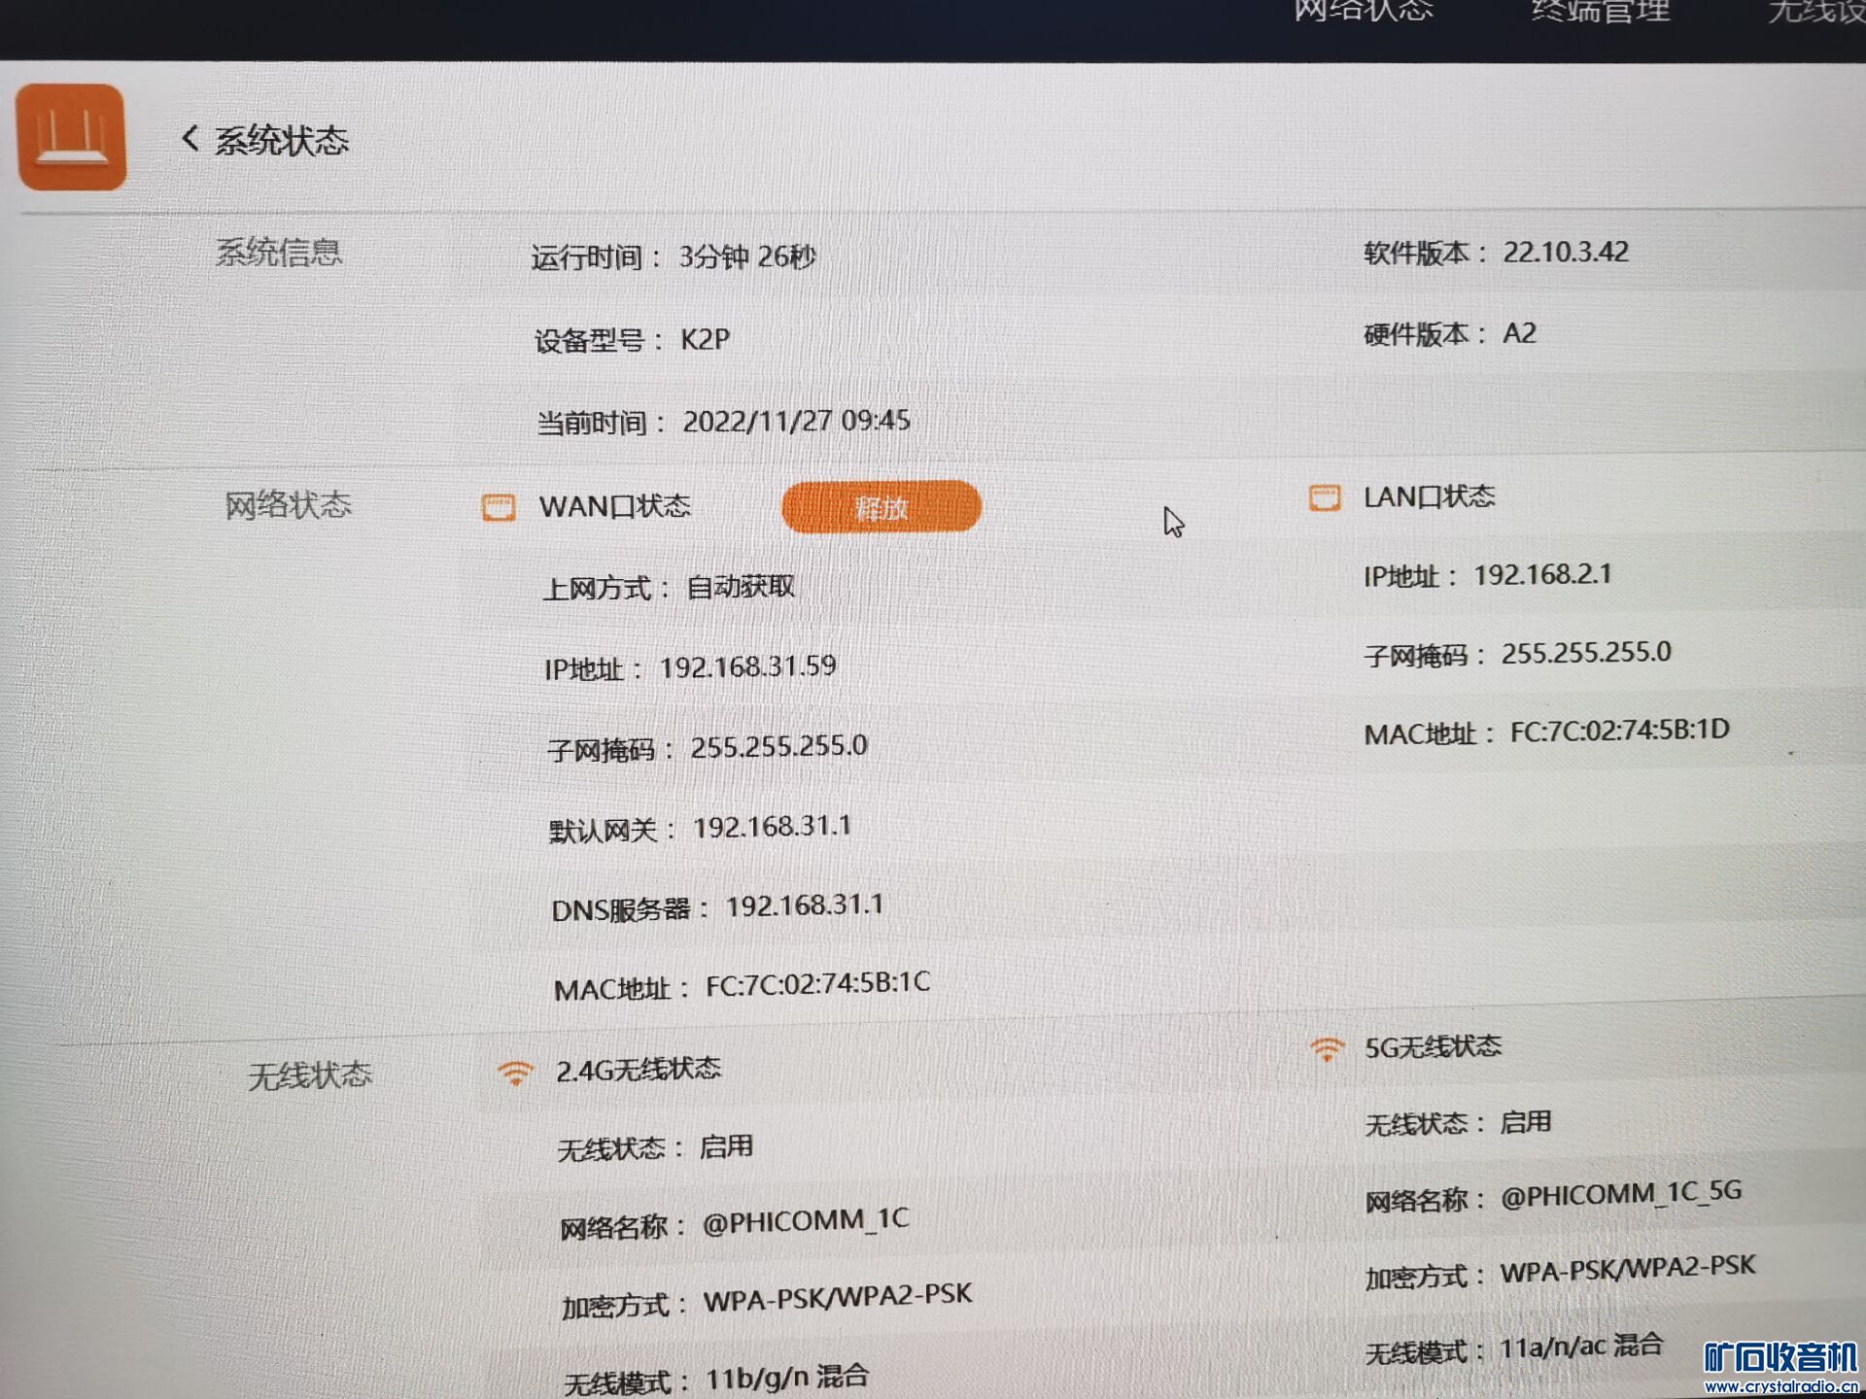Select 5G wireless status 启用
This screenshot has height=1399, width=1866.
pyautogui.click(x=1525, y=1122)
